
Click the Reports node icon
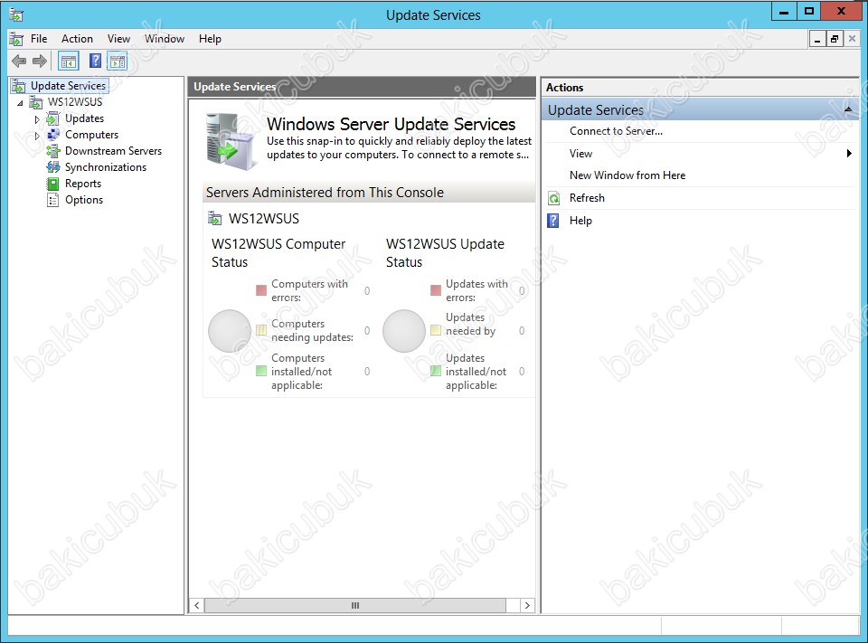(x=53, y=184)
